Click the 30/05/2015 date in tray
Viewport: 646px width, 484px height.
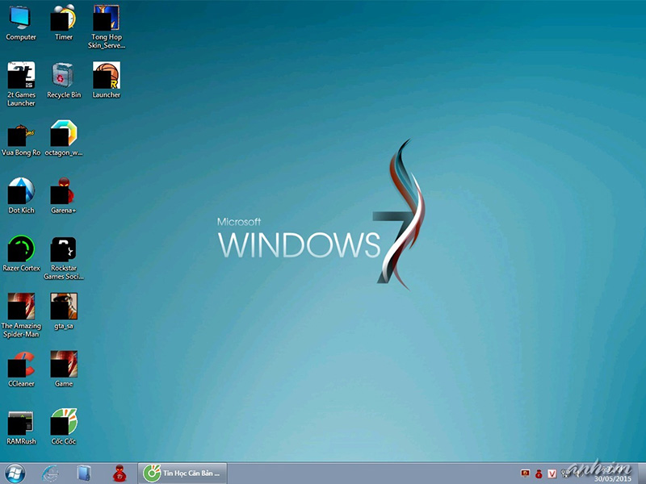pyautogui.click(x=613, y=478)
